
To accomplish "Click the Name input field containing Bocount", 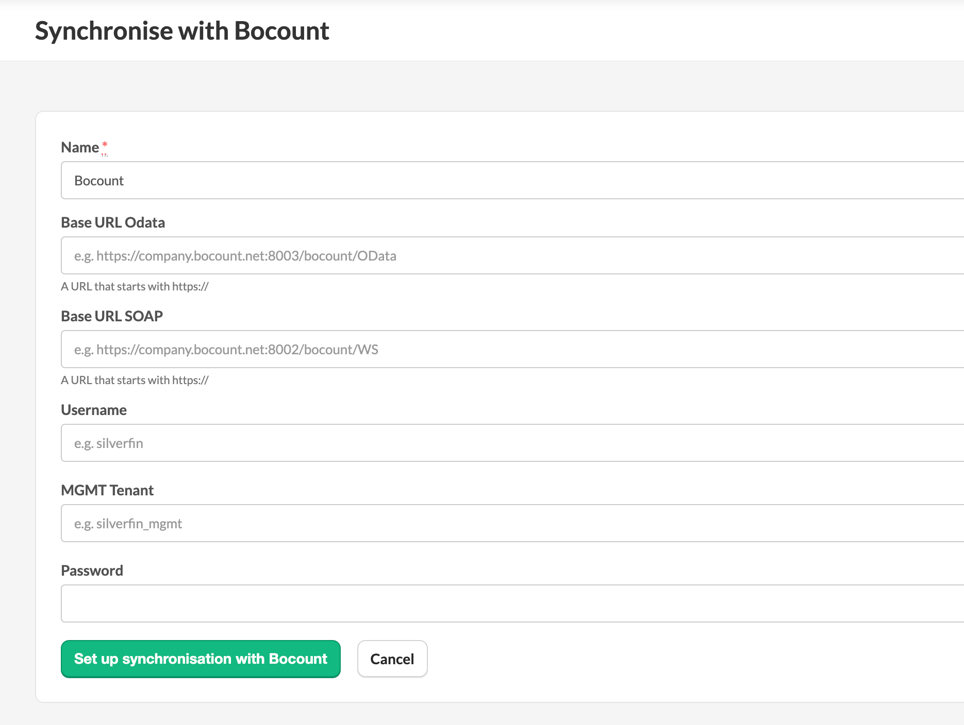I will [512, 180].
